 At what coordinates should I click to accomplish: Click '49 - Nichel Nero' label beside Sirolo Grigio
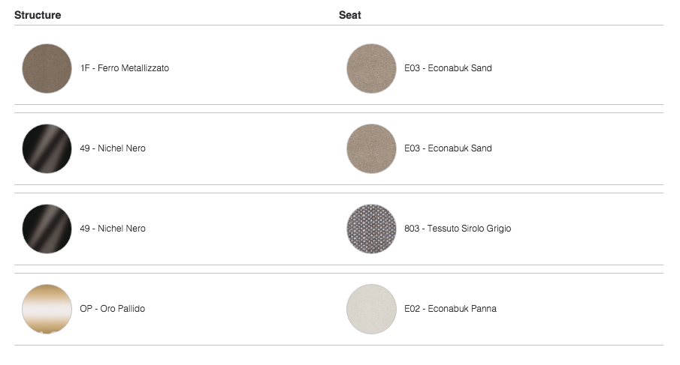click(x=113, y=229)
